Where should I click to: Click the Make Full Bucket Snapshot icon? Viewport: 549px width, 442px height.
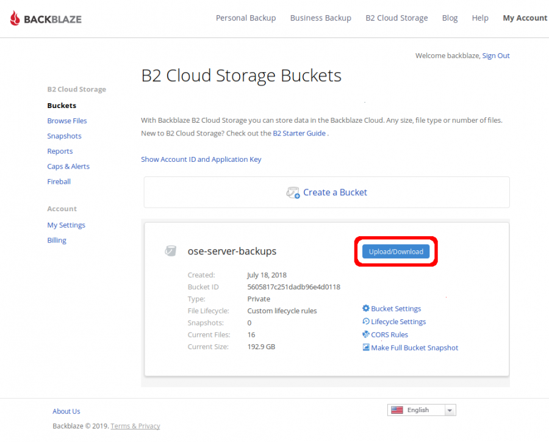[x=366, y=347]
